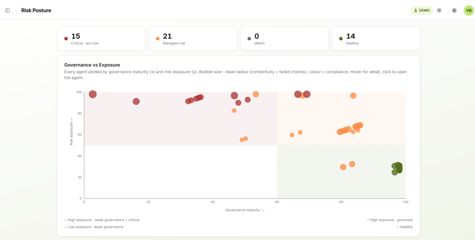Click the Governance vs Exposure heading

tap(92, 65)
